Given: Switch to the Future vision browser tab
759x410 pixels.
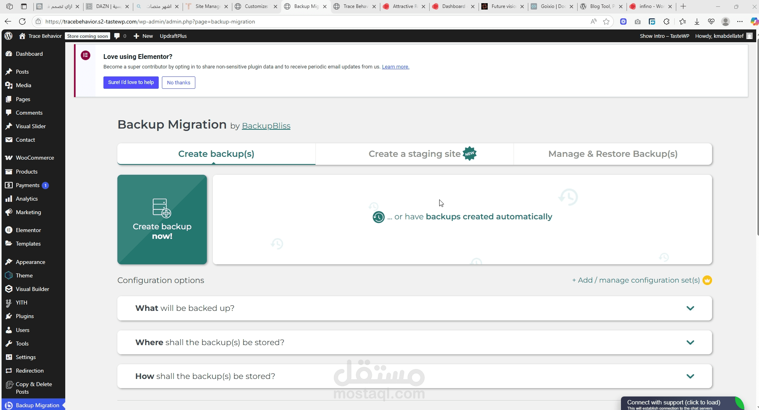Looking at the screenshot, I should [503, 6].
